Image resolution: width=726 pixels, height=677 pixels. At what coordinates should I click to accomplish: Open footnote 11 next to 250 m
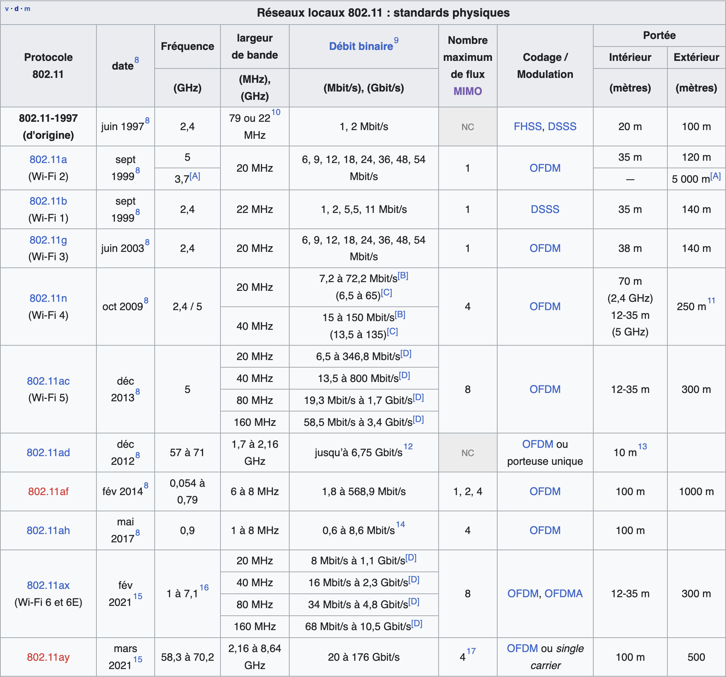point(711,301)
